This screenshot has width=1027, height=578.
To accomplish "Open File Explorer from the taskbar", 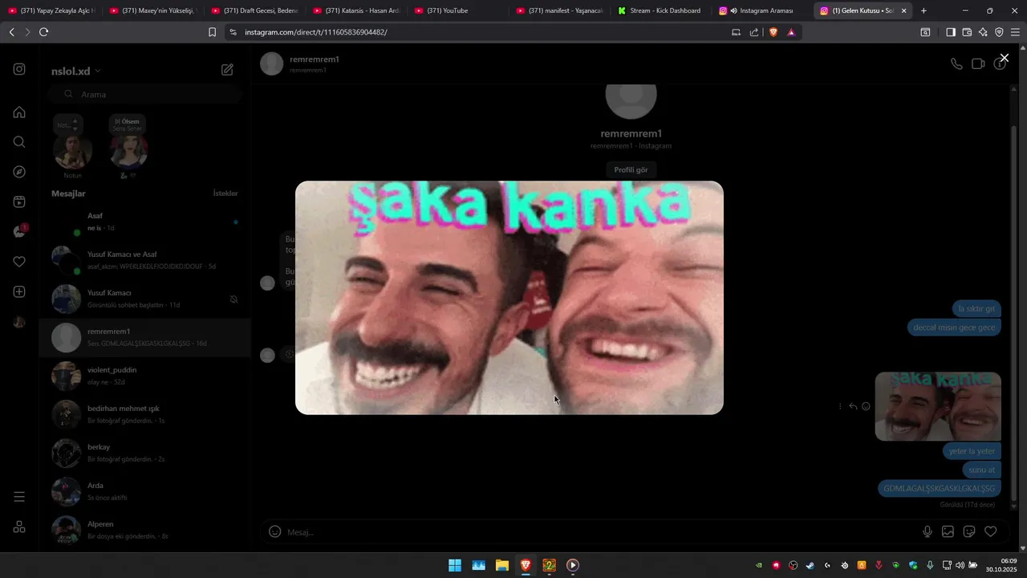I will click(x=501, y=565).
